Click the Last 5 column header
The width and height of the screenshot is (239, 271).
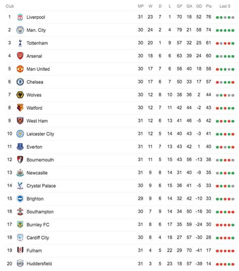coord(225,6)
